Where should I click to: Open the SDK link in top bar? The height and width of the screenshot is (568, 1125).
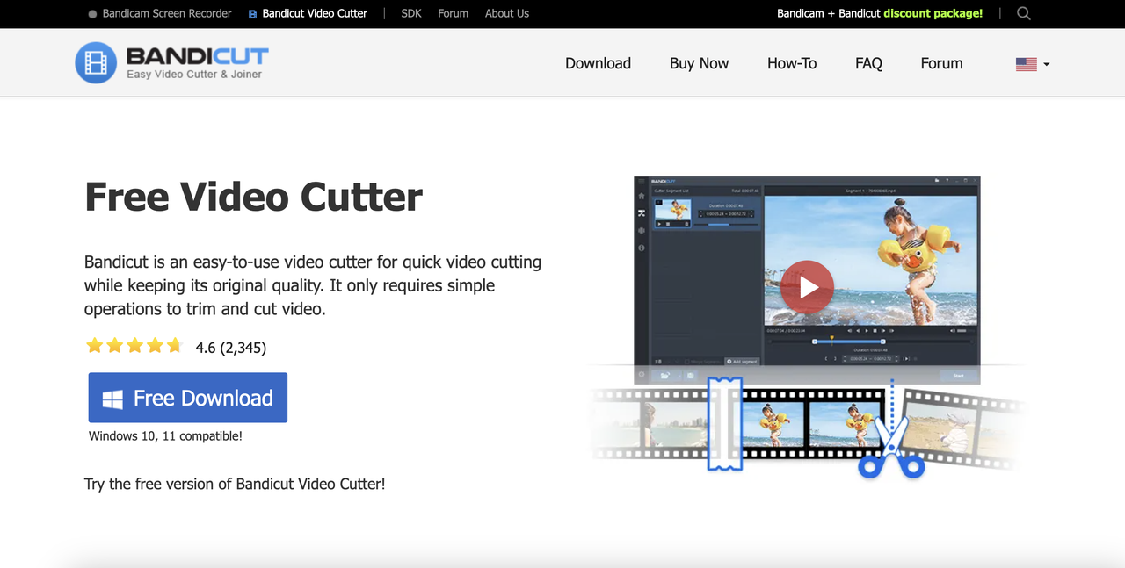[x=411, y=13]
